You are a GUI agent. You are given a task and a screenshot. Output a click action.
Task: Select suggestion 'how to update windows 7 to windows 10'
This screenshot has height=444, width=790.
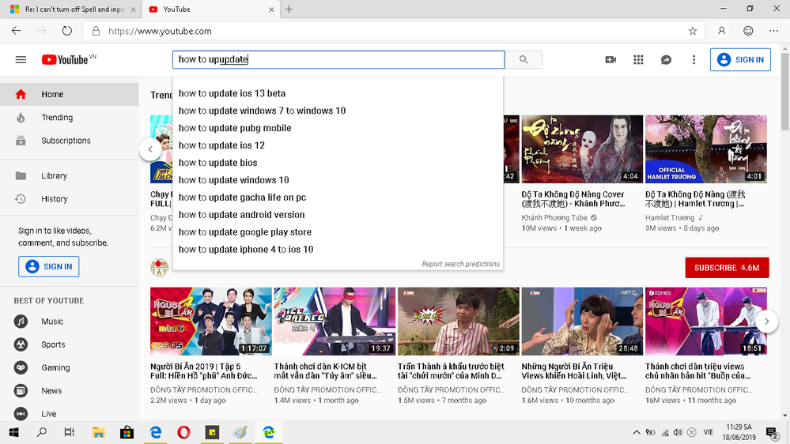(338, 111)
